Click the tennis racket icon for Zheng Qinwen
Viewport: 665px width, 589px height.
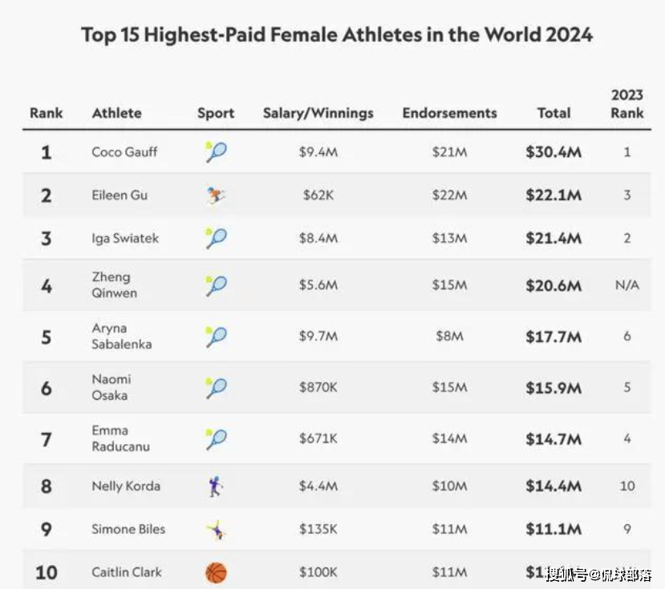[x=215, y=285]
